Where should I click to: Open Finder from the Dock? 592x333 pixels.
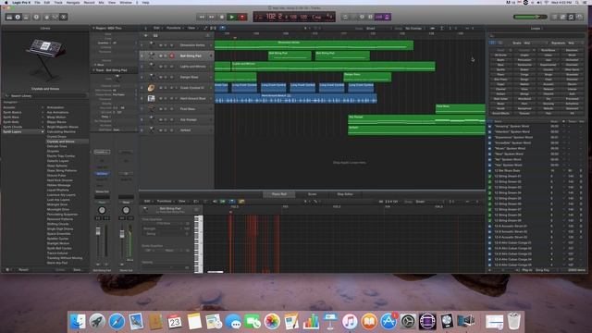tap(78, 322)
